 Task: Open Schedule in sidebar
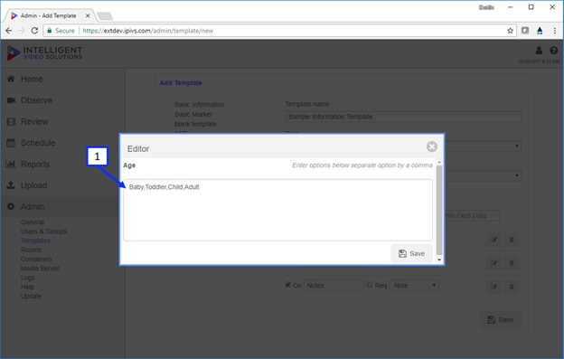click(38, 143)
